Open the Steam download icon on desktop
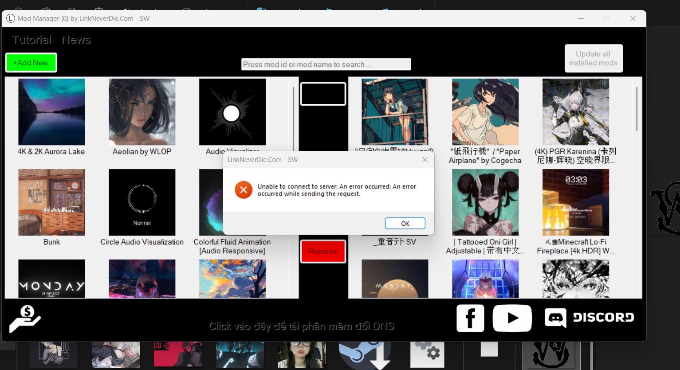Image resolution: width=680 pixels, height=370 pixels. point(365,355)
